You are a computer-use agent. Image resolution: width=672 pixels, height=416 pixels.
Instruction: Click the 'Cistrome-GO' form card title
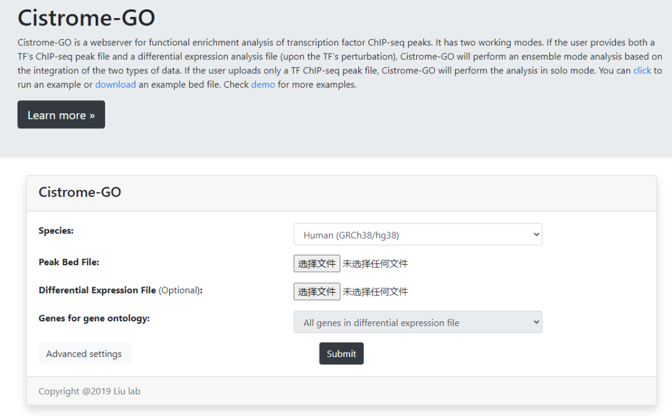point(80,192)
